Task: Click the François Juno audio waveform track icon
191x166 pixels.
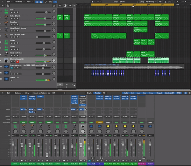Action: [x=7, y=66]
